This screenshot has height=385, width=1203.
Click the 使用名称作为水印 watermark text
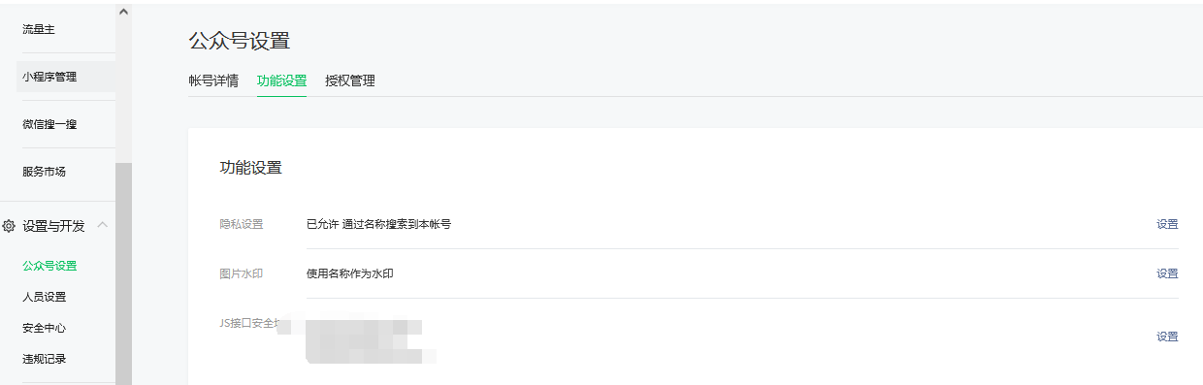(x=349, y=273)
